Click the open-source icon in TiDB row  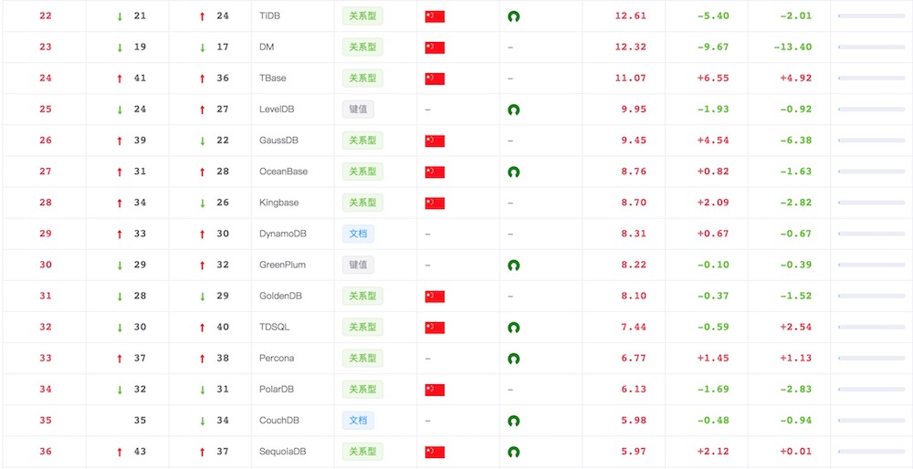(514, 16)
